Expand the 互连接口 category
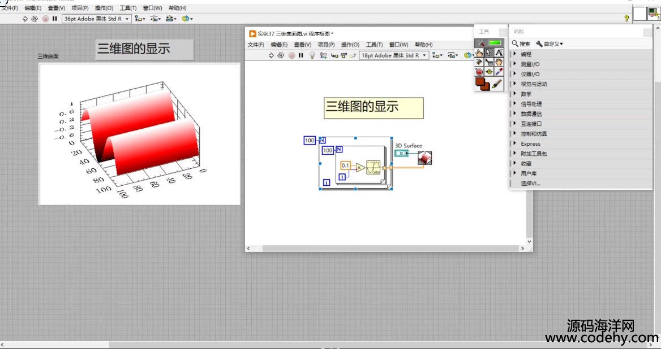Viewport: 661px width, 349px height. coord(581,124)
